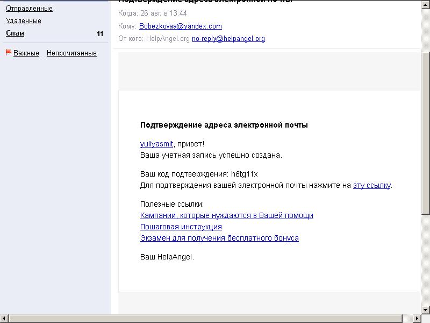Click the red flag icon next to Важные
The height and width of the screenshot is (323, 430).
pyautogui.click(x=8, y=52)
